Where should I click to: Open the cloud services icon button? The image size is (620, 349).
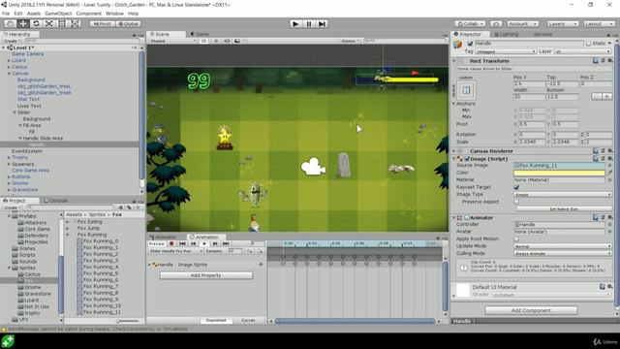coord(496,23)
